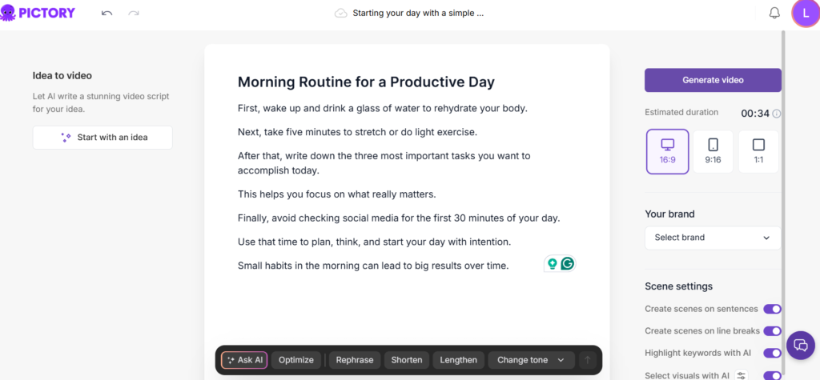
Task: Choose the 1:1 square aspect ratio
Action: (758, 151)
